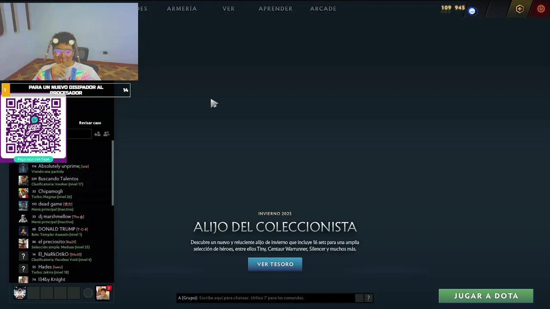Click el preciosito's avatar
Screen dimensions: 550x309
click(23, 243)
